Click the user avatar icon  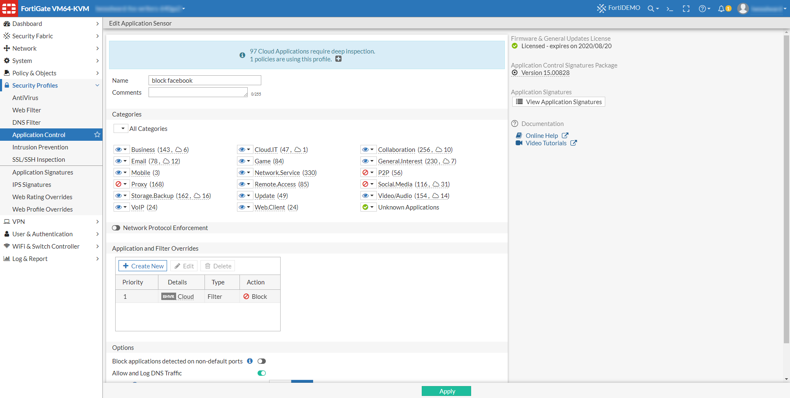[x=743, y=8]
